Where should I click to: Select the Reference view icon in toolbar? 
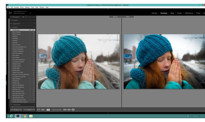click(43, 110)
